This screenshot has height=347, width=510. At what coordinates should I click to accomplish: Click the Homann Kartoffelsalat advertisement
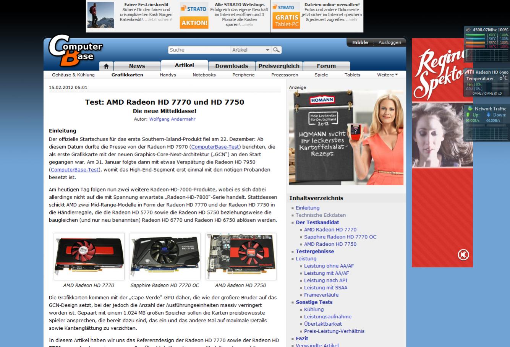[x=346, y=138]
